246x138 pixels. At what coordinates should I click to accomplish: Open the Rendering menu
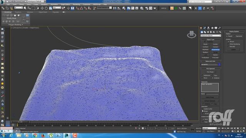pyautogui.click(x=76, y=5)
